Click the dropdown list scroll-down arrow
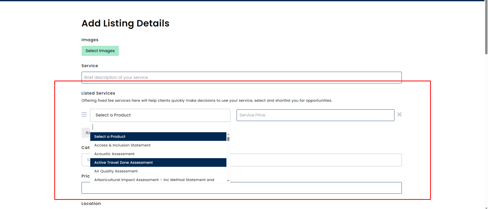This screenshot has height=209, width=488. (x=228, y=181)
